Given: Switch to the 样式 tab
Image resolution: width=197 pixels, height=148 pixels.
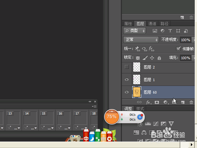Looking at the screenshot, I should 140,109.
